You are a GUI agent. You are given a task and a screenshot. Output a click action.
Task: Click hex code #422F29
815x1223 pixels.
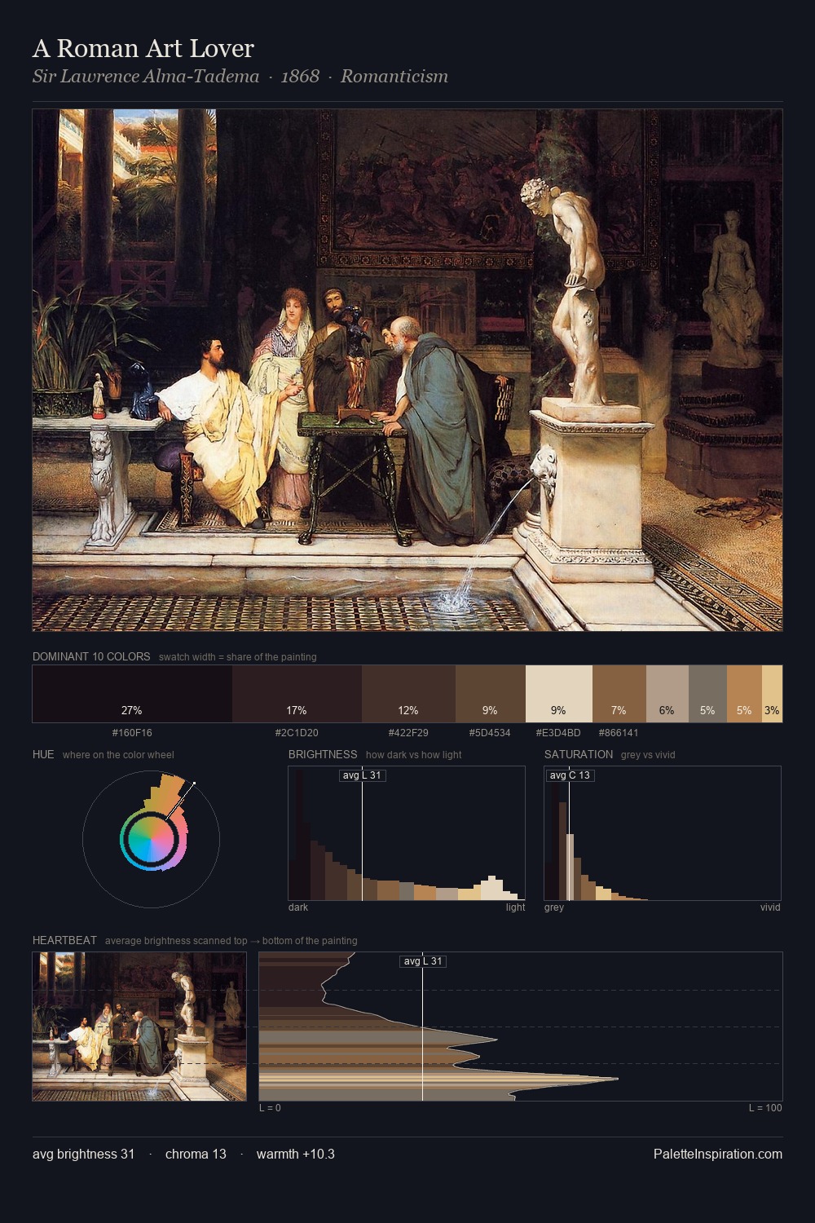click(x=408, y=733)
